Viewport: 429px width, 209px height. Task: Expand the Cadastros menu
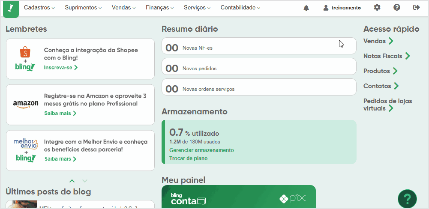click(x=39, y=8)
